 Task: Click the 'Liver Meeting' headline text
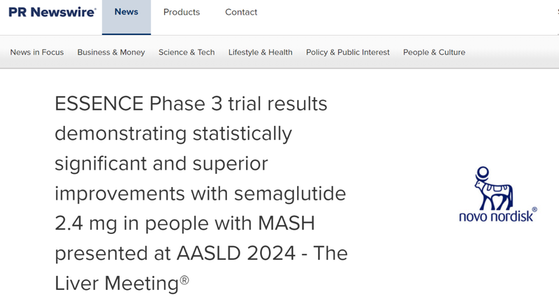click(115, 283)
